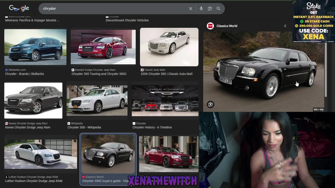Open gray Chrysler 300 Keene dealer thumbnail
The height and width of the screenshot is (188, 335).
click(33, 101)
